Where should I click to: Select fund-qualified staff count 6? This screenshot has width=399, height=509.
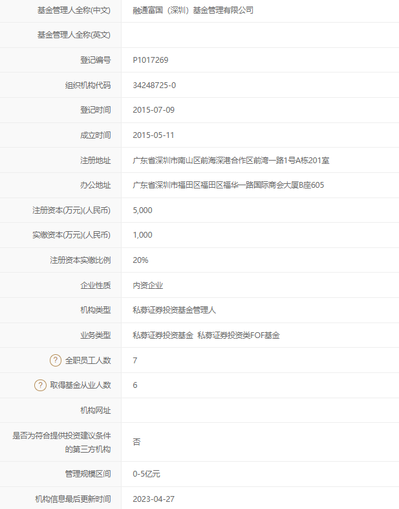135,385
